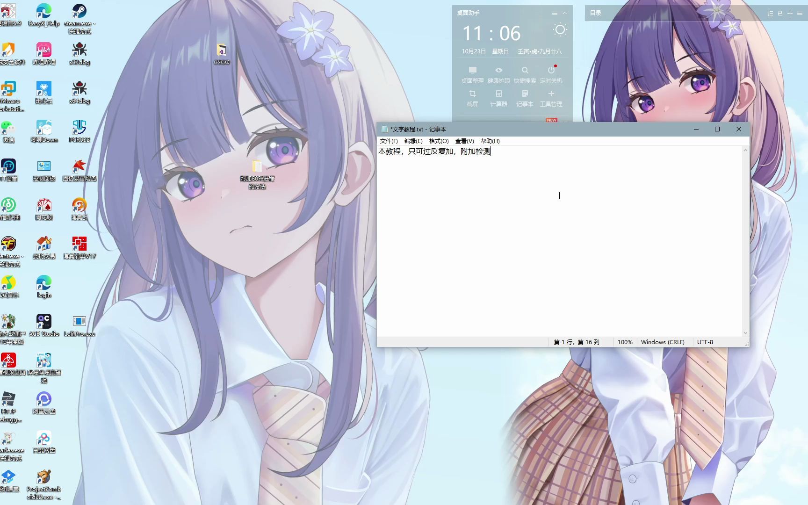Open the desktop assistant hamburger menu
Image resolution: width=808 pixels, height=505 pixels.
coord(555,13)
